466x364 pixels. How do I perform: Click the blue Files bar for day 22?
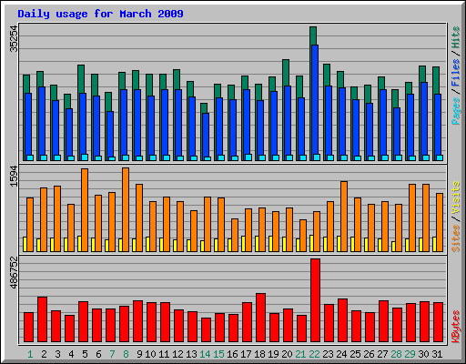(315, 100)
